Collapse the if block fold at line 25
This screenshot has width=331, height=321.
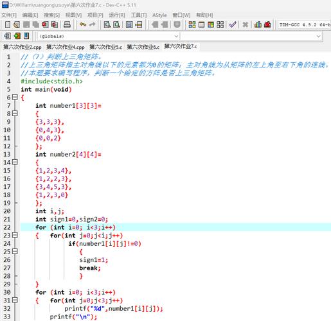(x=15, y=252)
